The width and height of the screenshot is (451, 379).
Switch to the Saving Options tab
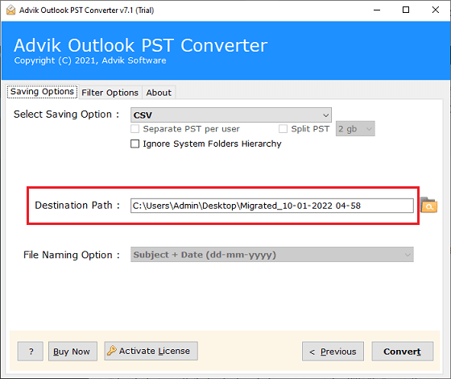tap(42, 92)
